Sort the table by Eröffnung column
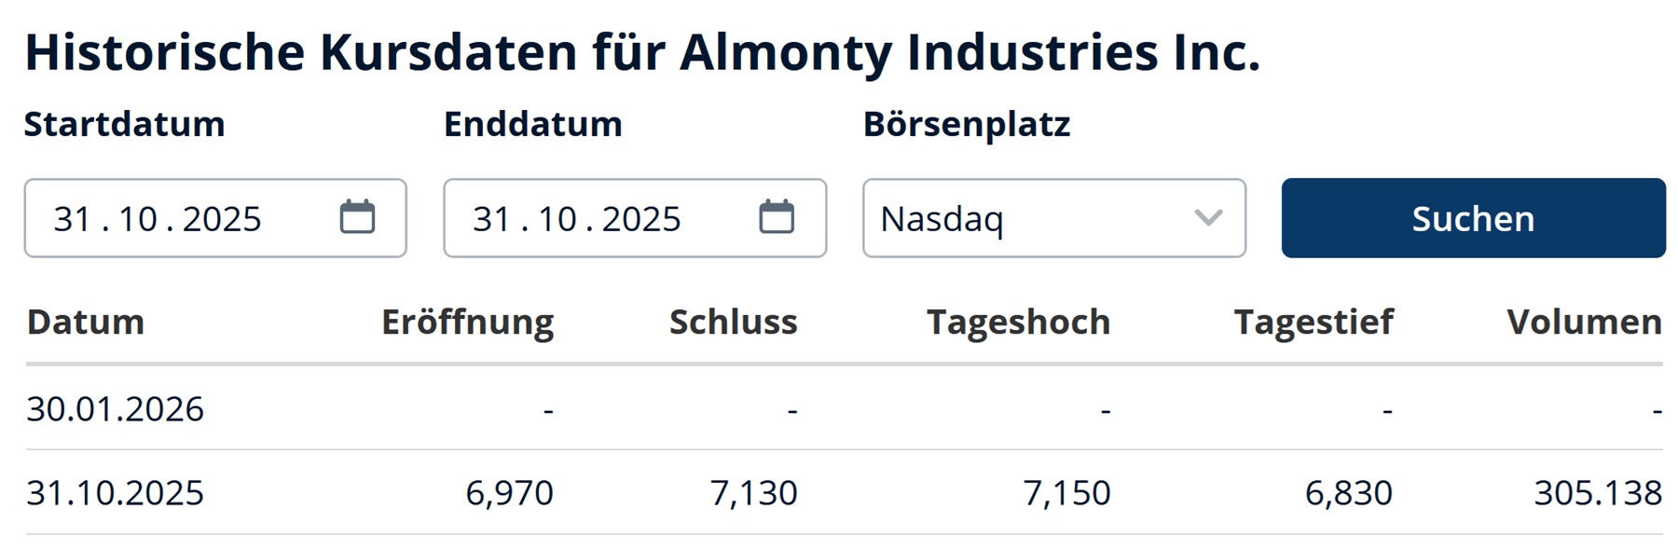 pos(468,322)
